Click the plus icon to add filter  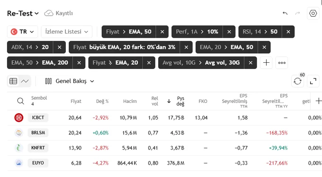coord(266,63)
